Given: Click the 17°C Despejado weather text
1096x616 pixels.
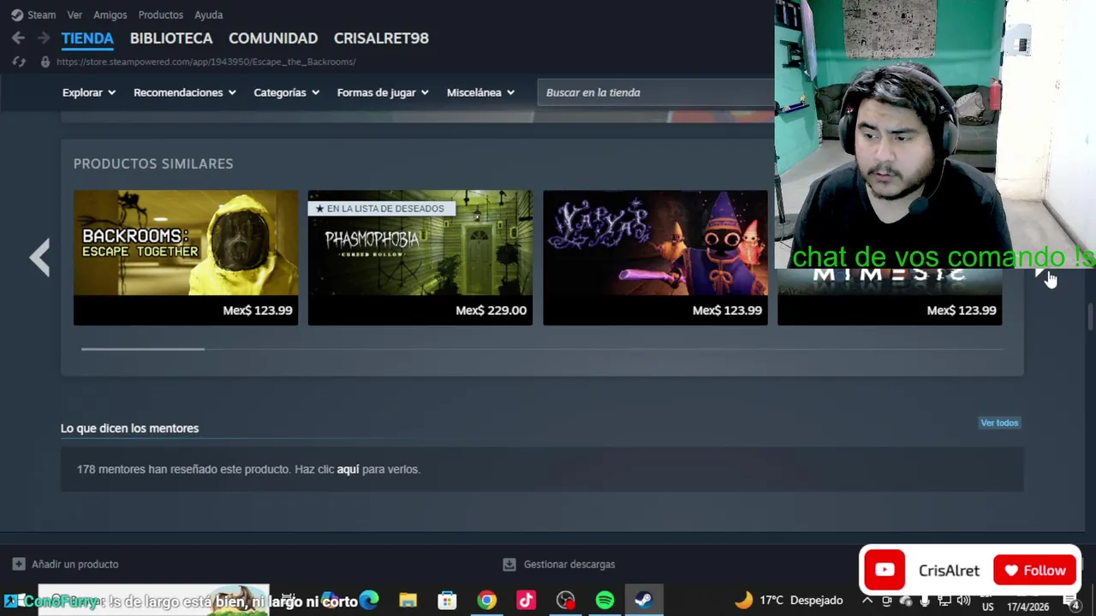Looking at the screenshot, I should tap(801, 600).
